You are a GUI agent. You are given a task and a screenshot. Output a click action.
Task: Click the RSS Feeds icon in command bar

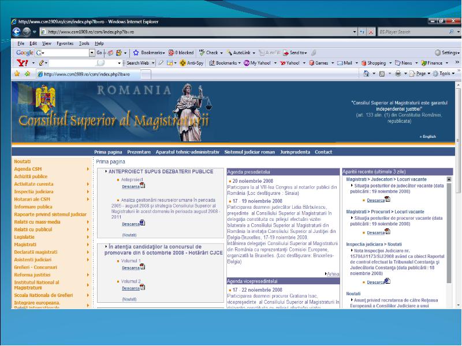(x=382, y=74)
